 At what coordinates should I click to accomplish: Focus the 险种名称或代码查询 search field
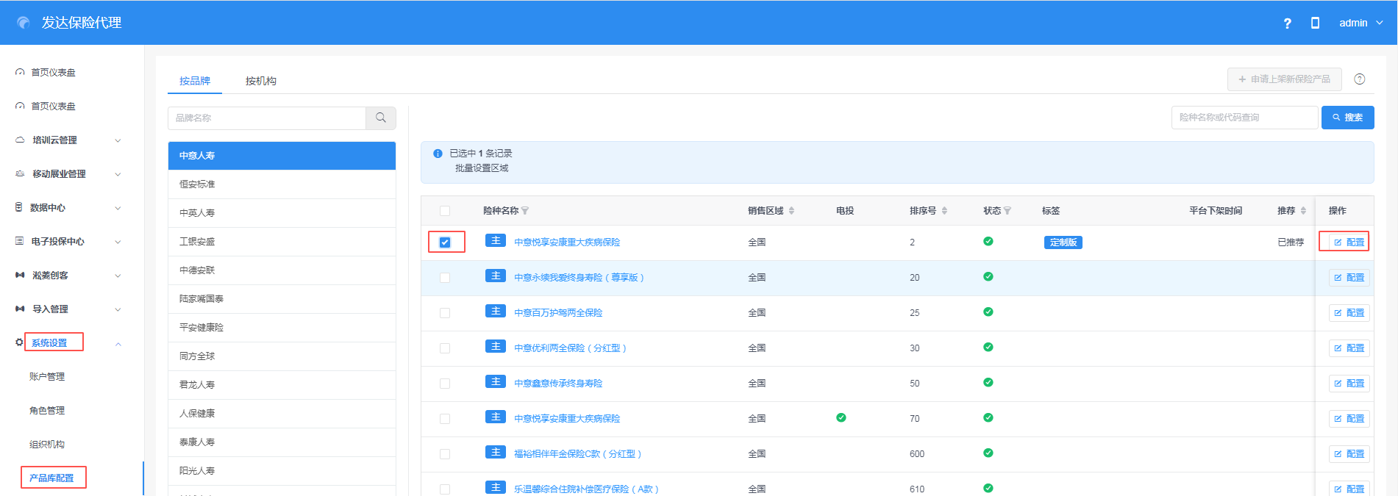(1244, 118)
